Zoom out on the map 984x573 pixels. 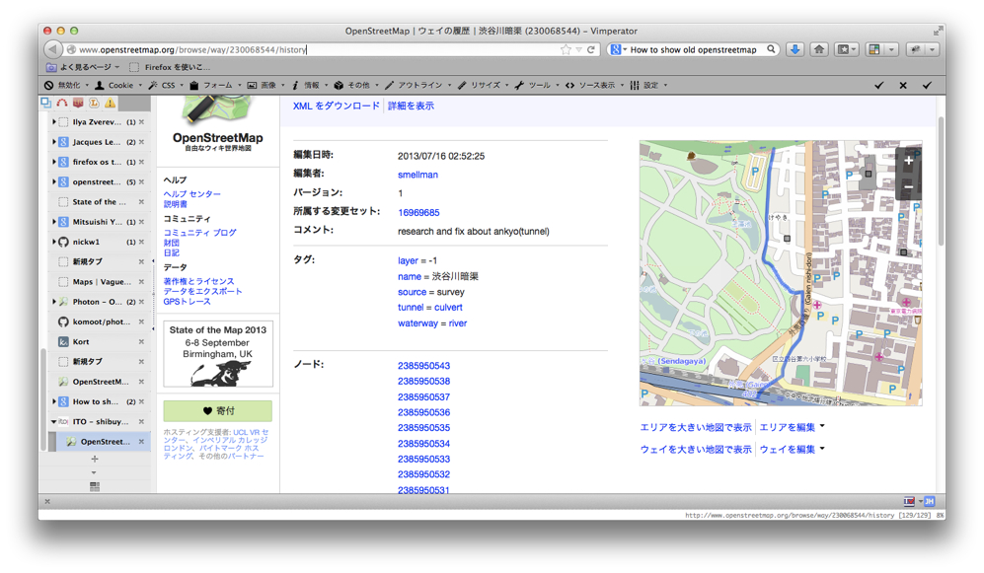click(908, 186)
